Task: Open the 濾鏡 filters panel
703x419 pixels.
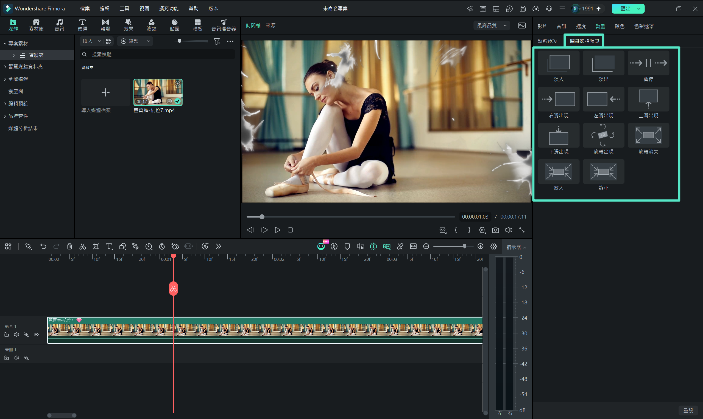Action: coord(152,25)
